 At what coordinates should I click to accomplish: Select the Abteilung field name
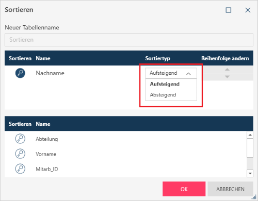47,139
